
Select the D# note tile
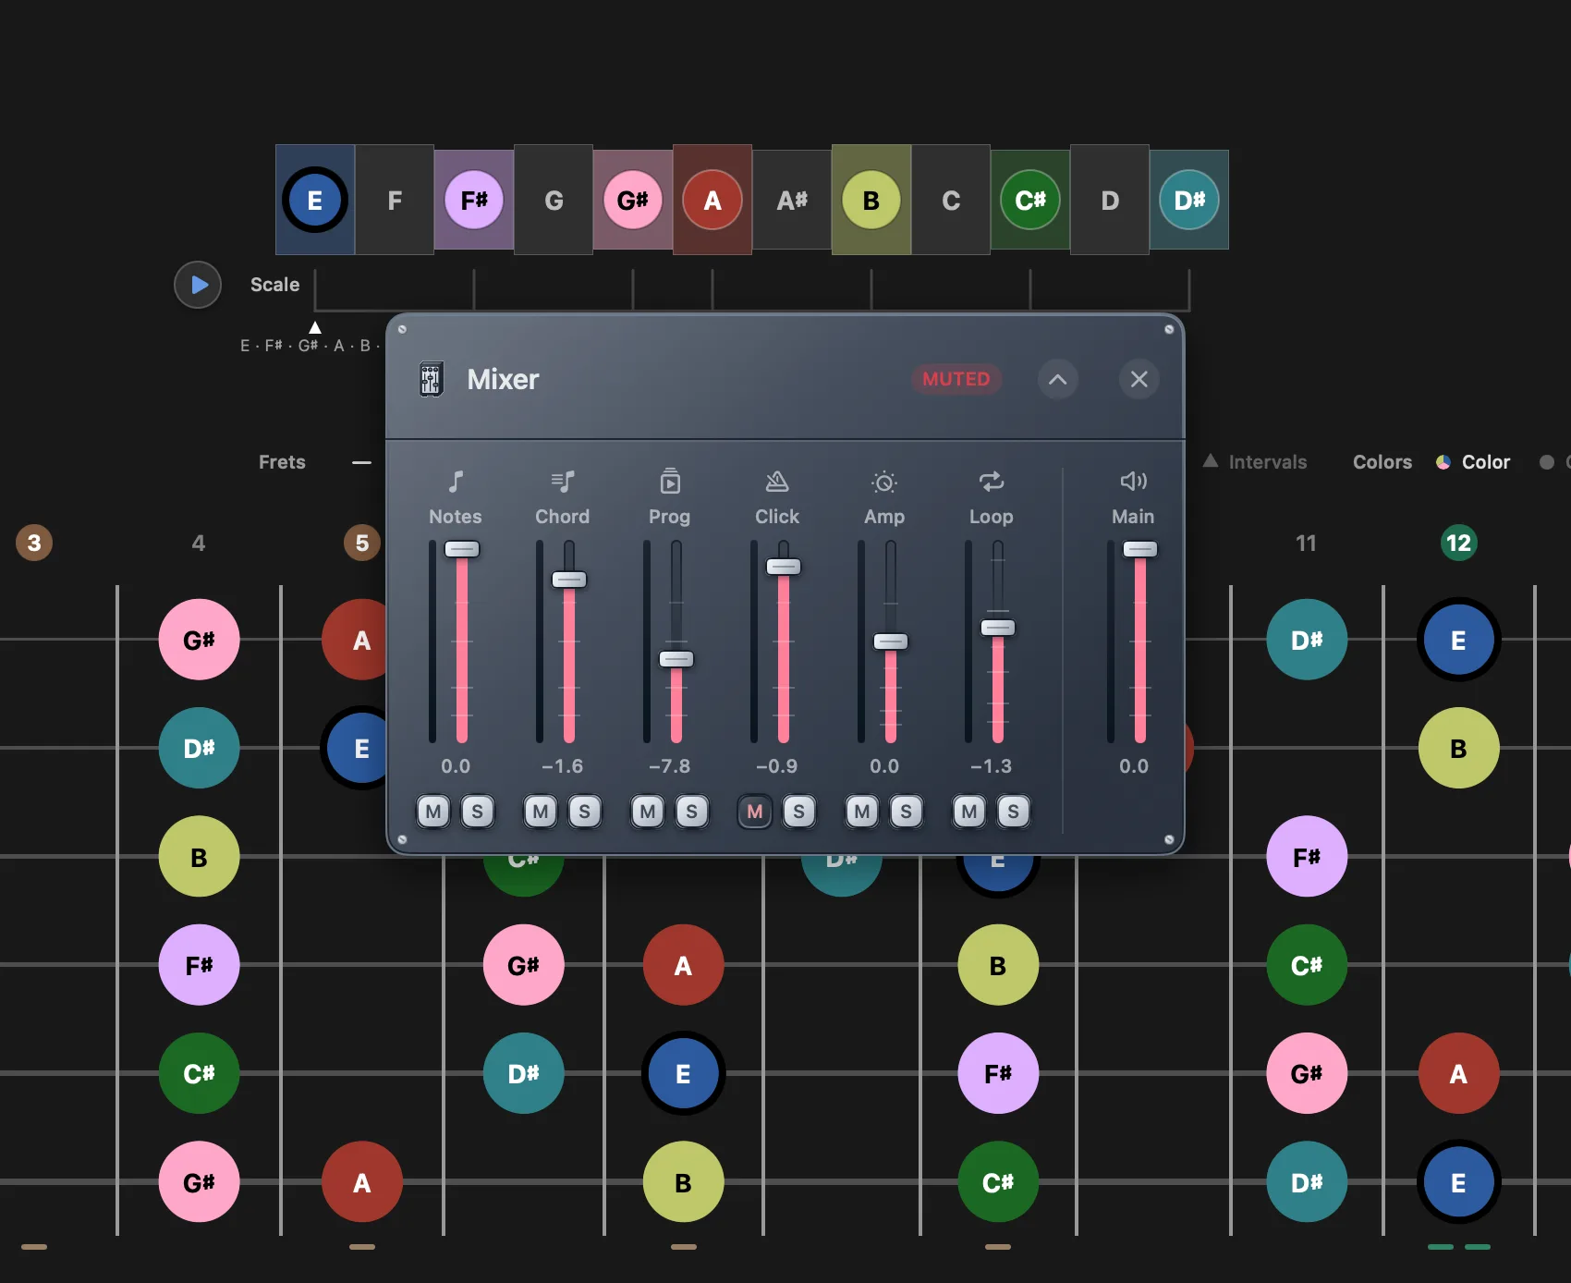point(1189,200)
